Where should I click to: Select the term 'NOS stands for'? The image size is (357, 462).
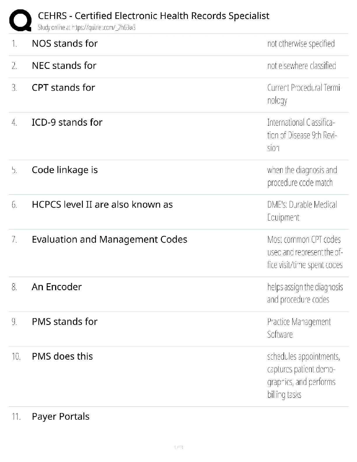64,43
